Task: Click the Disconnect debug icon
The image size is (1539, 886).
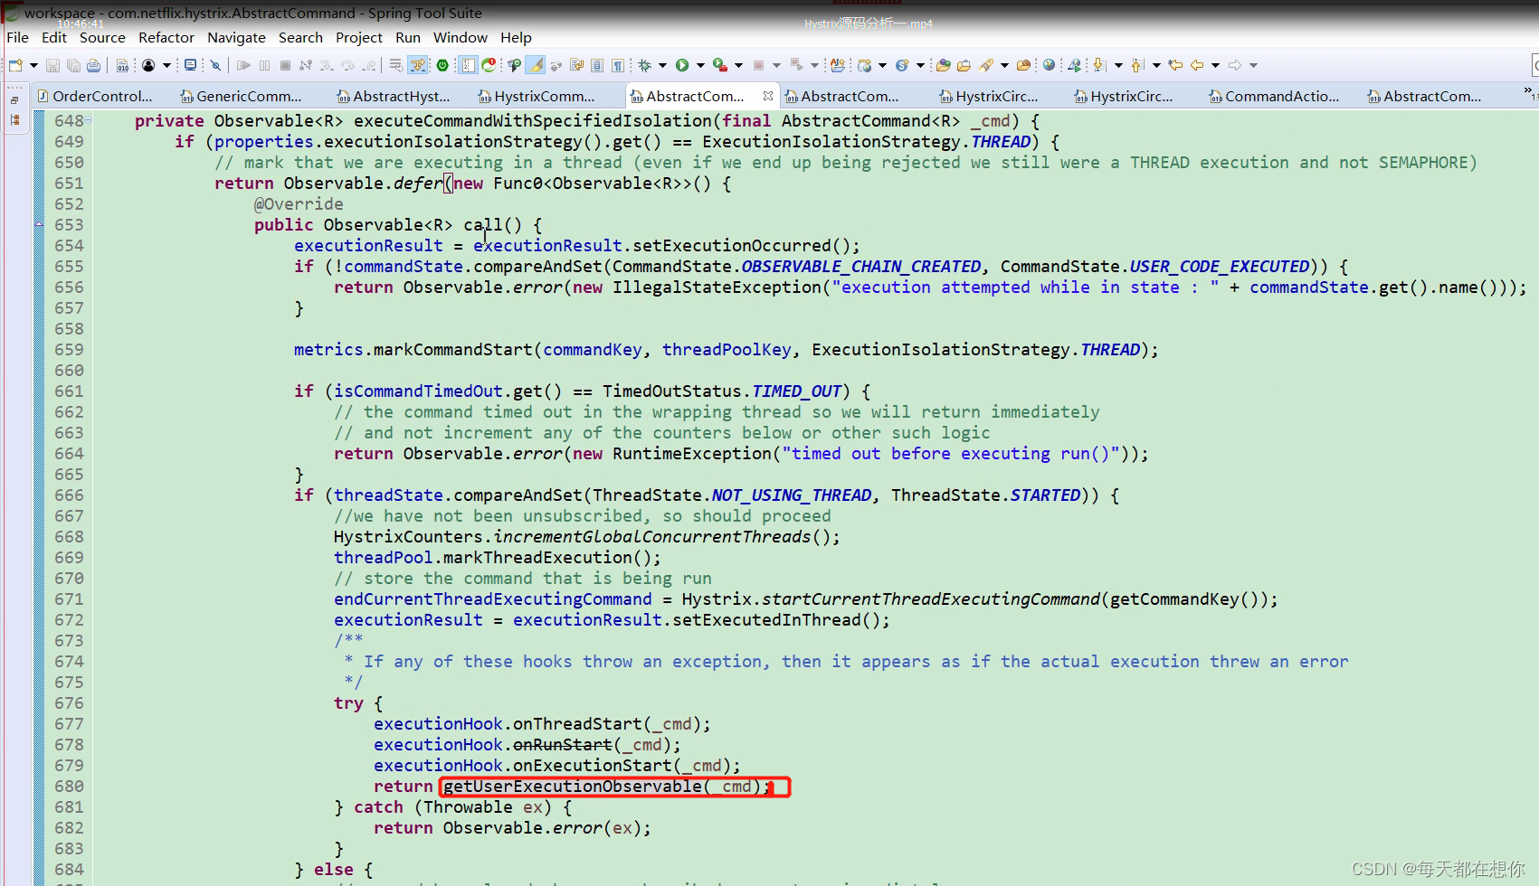Action: 306,65
